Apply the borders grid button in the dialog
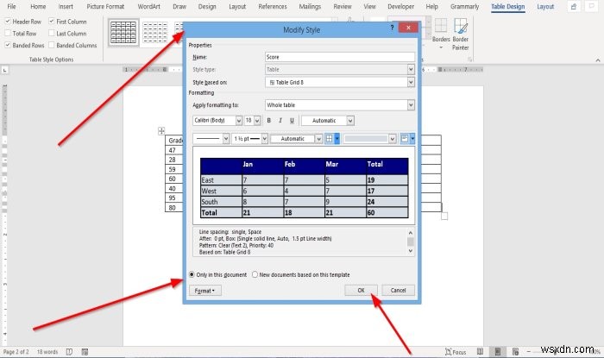The height and width of the screenshot is (358, 604). (330, 139)
